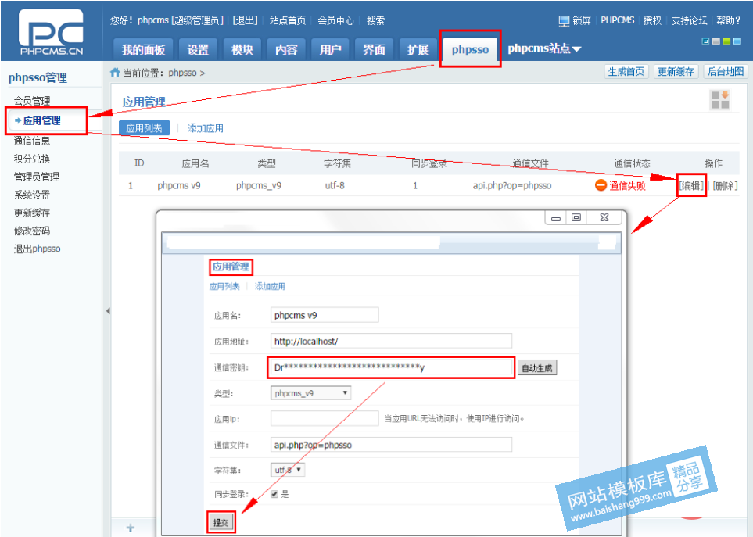Minimize the 应用管理 dialog

[x=556, y=217]
